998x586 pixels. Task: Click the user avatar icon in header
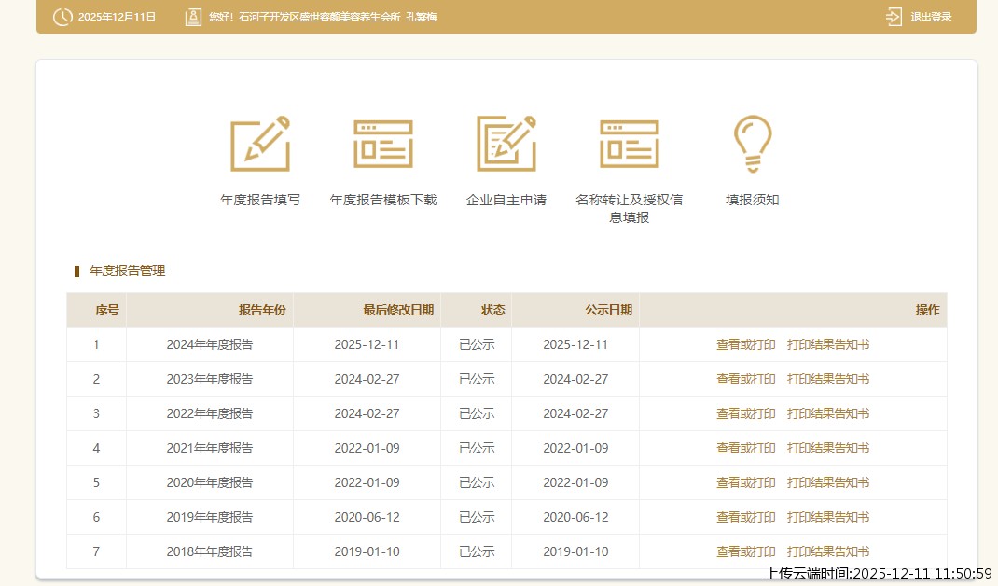click(x=193, y=17)
